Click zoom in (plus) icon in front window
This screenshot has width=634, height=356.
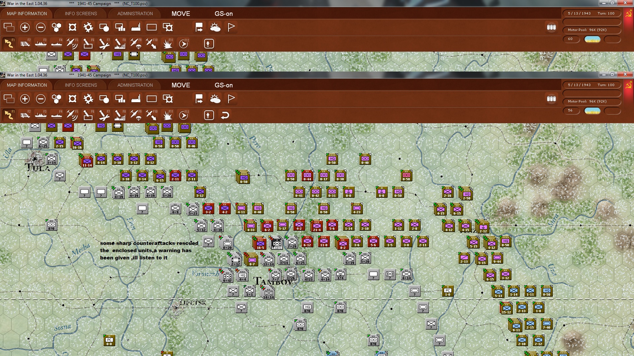(25, 99)
